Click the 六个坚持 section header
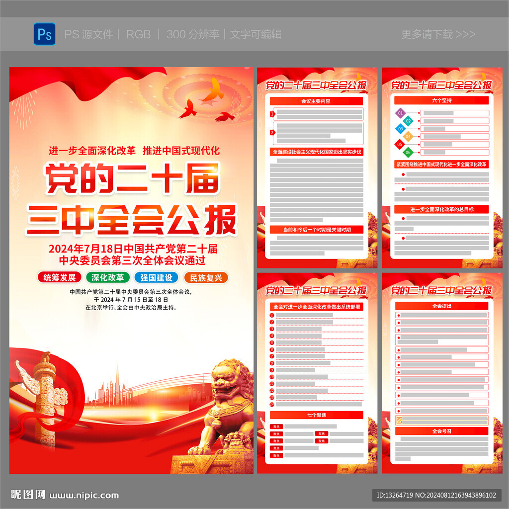 click(441, 100)
